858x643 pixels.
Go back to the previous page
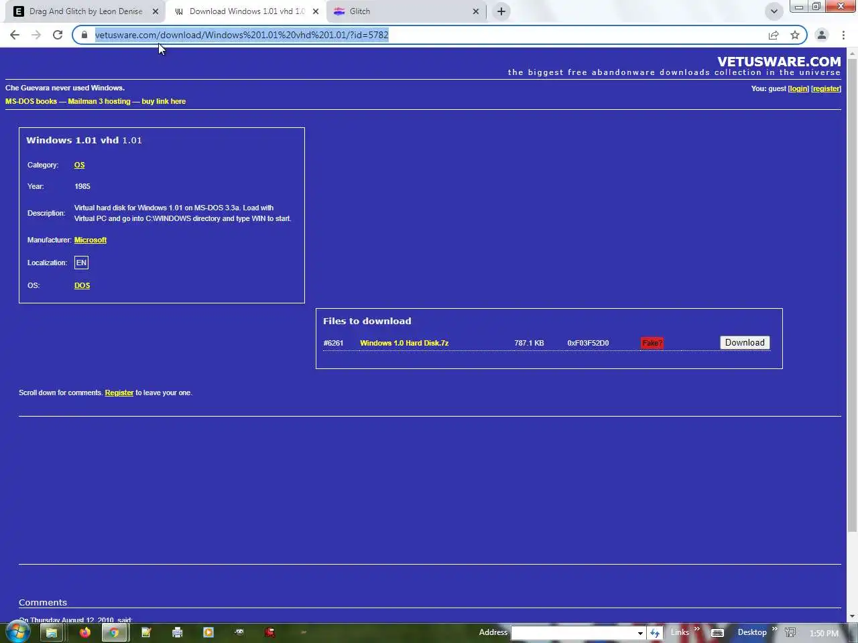pos(15,35)
